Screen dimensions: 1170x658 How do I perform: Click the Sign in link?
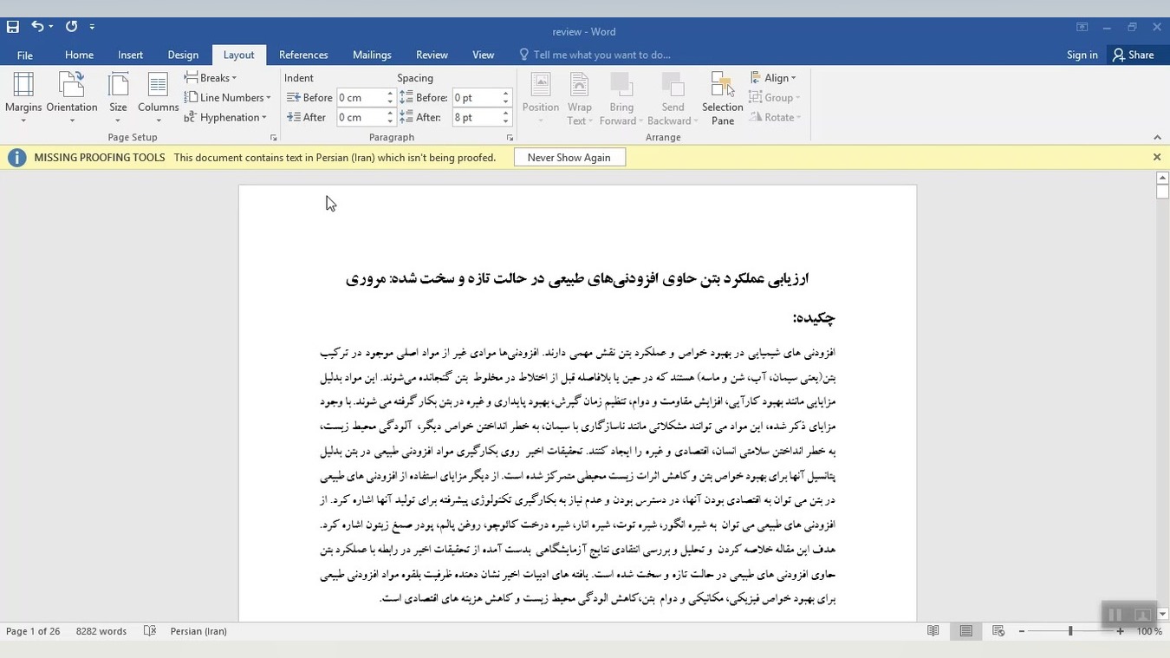pyautogui.click(x=1082, y=55)
